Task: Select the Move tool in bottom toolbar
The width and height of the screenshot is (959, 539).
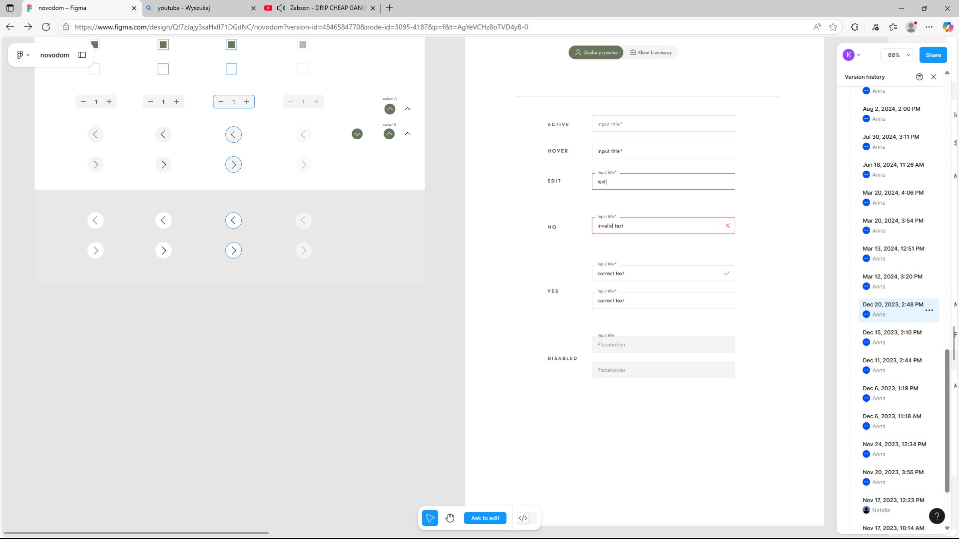Action: [430, 518]
